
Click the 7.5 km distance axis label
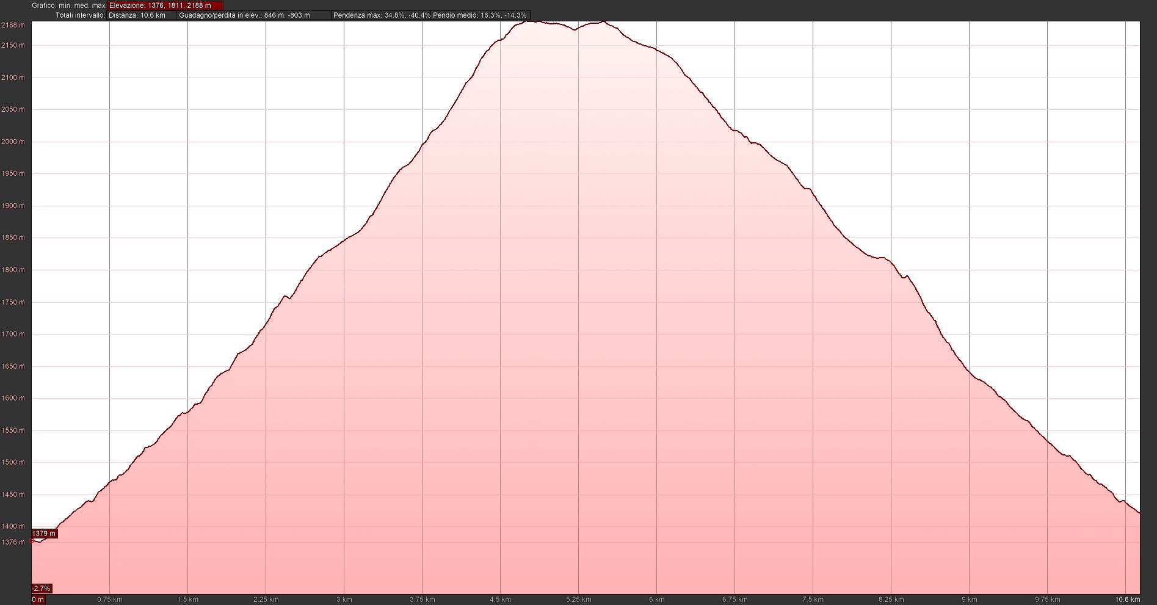(813, 600)
